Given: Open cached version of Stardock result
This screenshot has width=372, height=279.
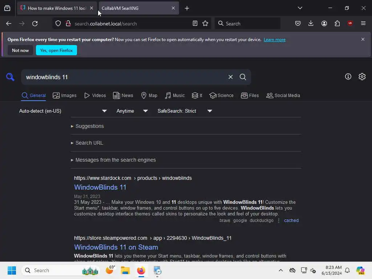Looking at the screenshot, I should point(291,221).
